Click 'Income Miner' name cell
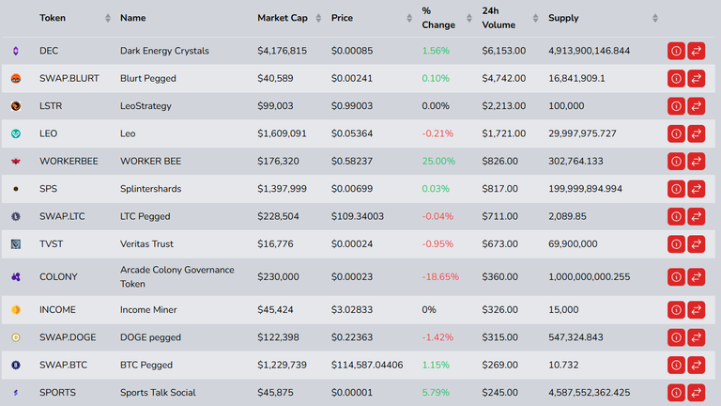 [148, 310]
